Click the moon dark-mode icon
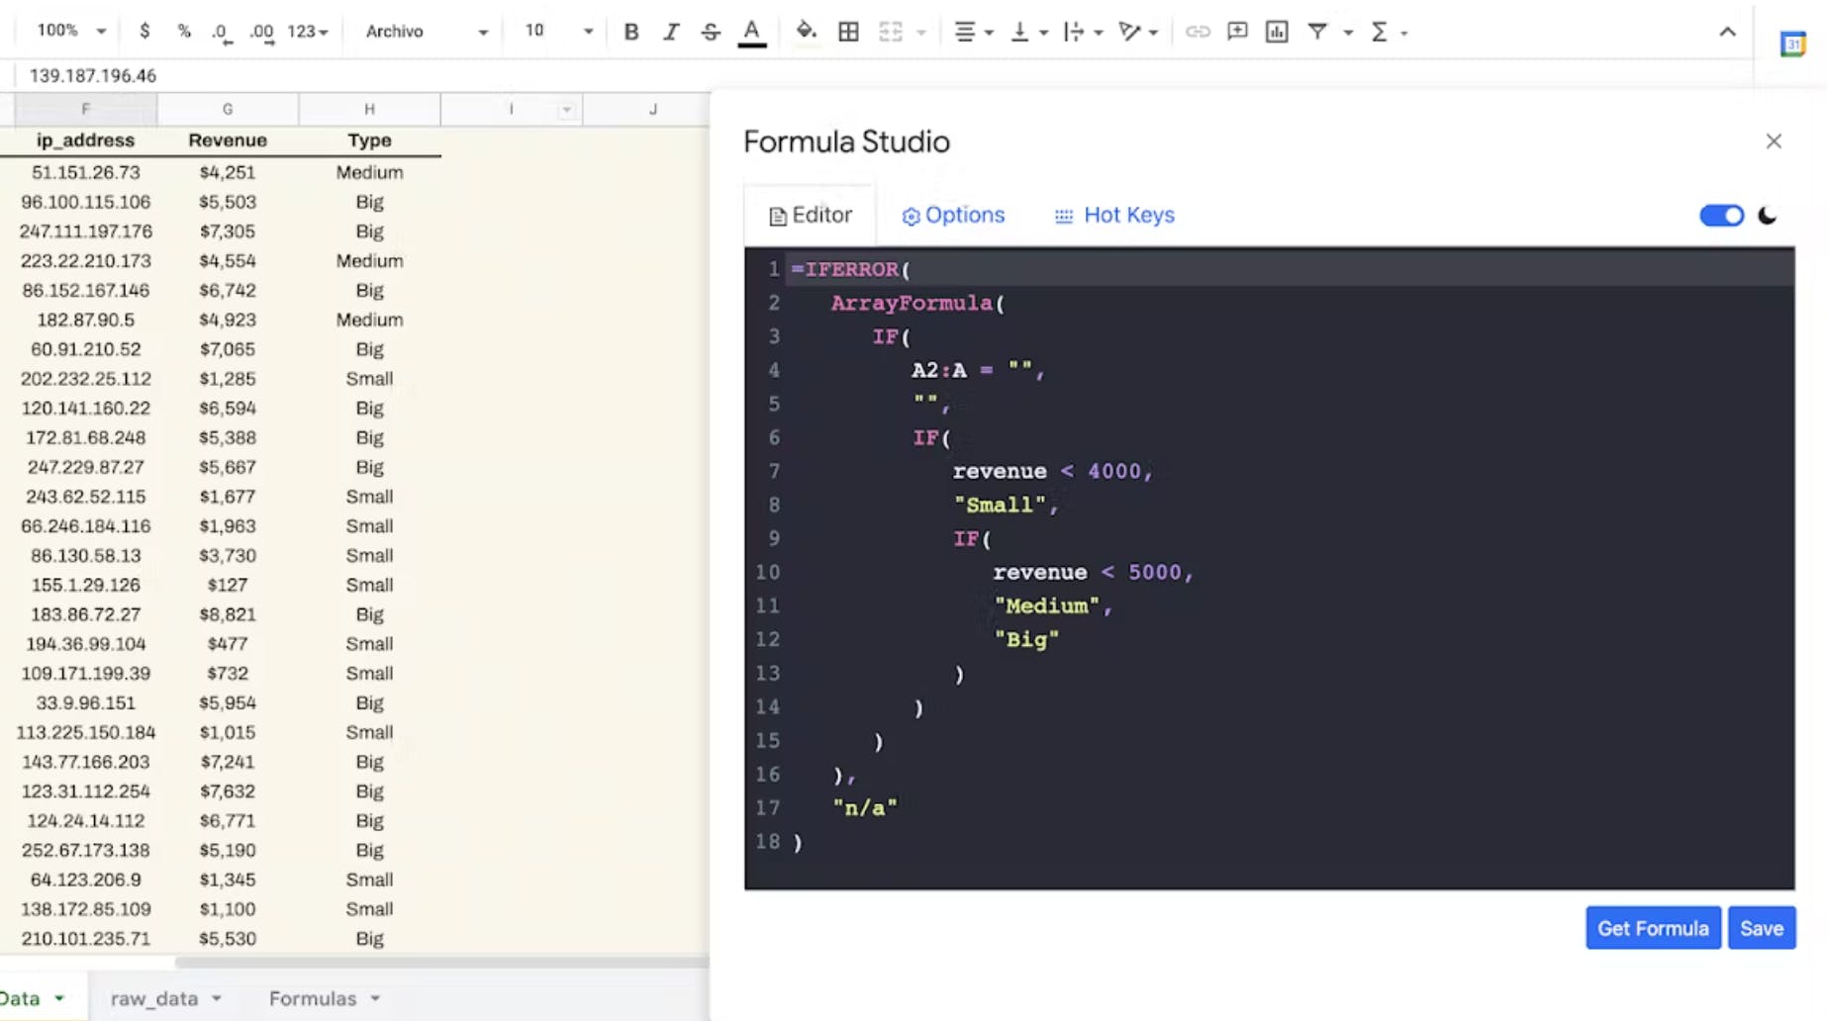This screenshot has width=1827, height=1021. (x=1768, y=216)
